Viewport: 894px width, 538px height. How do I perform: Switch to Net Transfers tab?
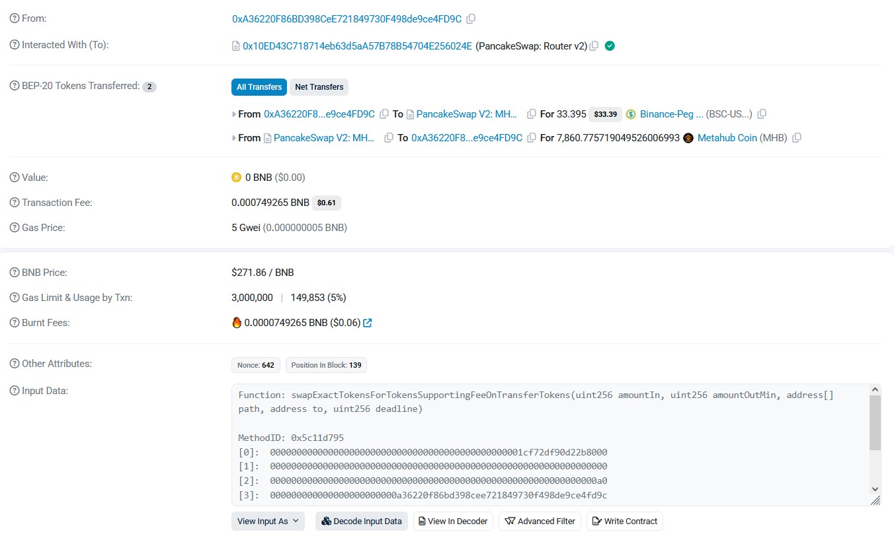pos(319,86)
